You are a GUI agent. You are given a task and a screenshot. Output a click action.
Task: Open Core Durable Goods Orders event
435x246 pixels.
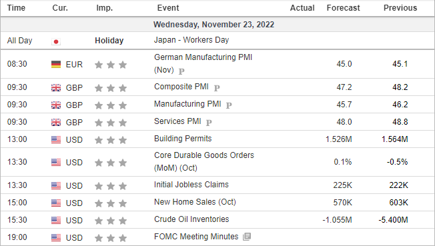[204, 161]
